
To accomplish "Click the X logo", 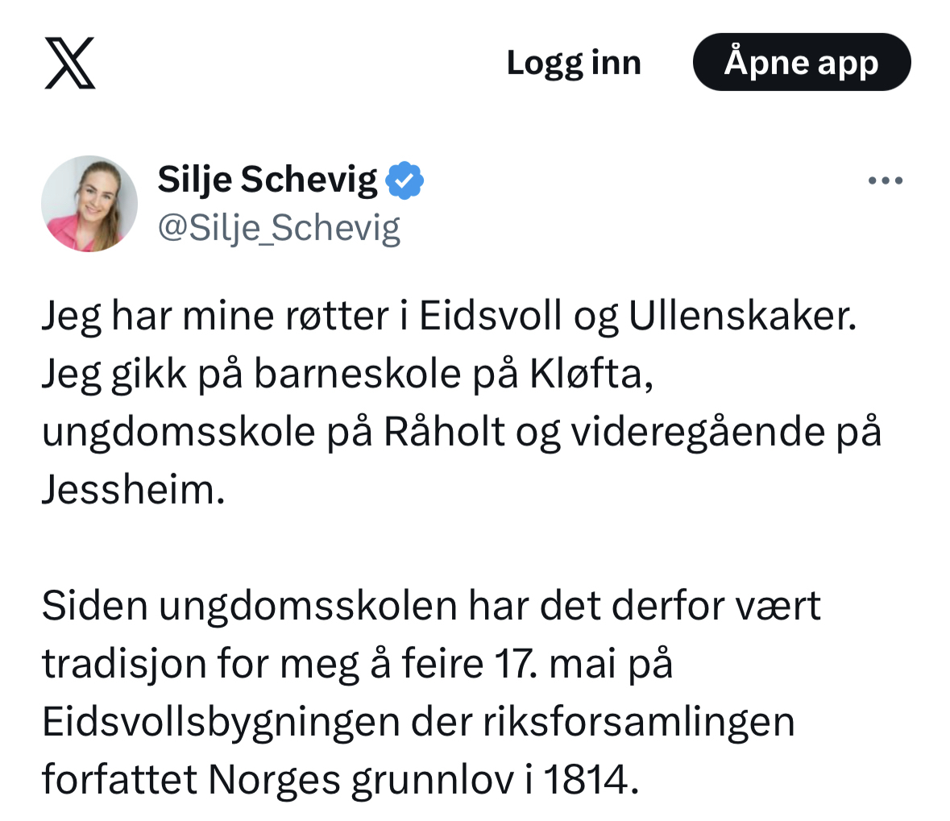I will tap(70, 63).
